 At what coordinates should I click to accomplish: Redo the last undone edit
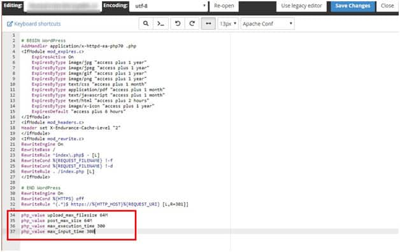[192, 23]
